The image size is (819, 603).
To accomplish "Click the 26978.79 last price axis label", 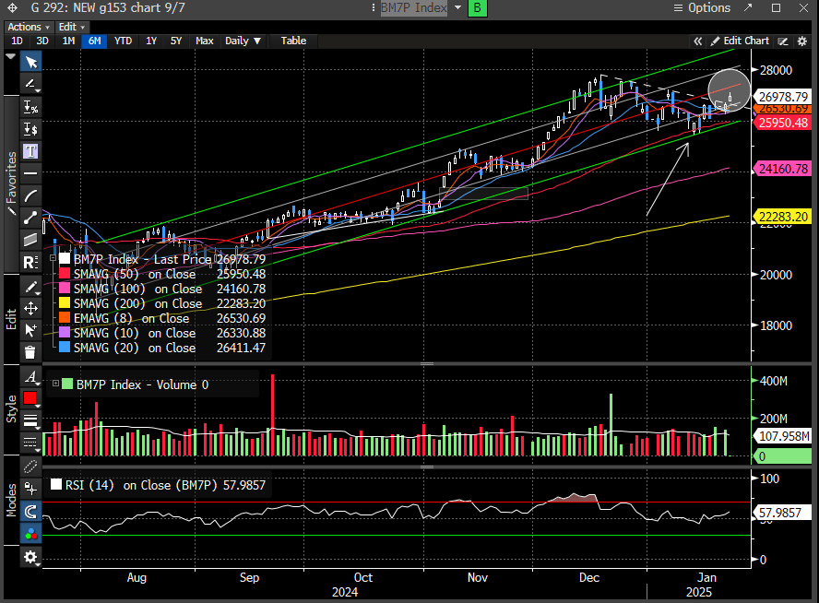I will coord(782,97).
